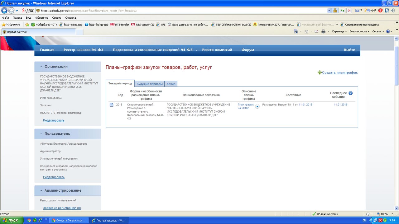This screenshot has height=224, width=399.
Task: Click the browser Forward arrow button
Action: tap(11, 11)
